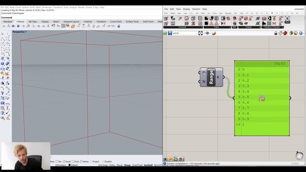Toggle Ortho mode in Rhino status bar
The image size is (306, 172).
coord(112,165)
